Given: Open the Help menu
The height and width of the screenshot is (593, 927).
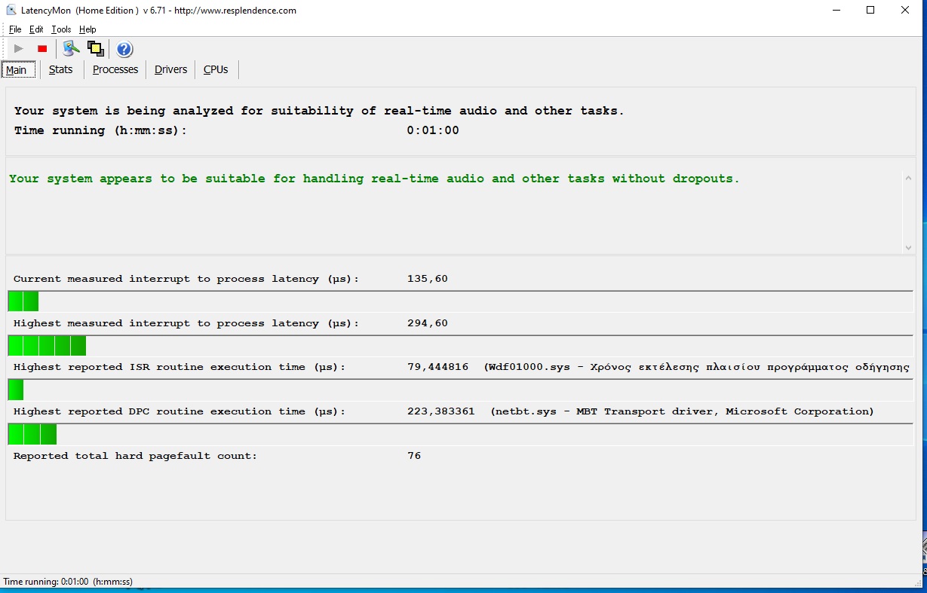Looking at the screenshot, I should click(x=87, y=29).
